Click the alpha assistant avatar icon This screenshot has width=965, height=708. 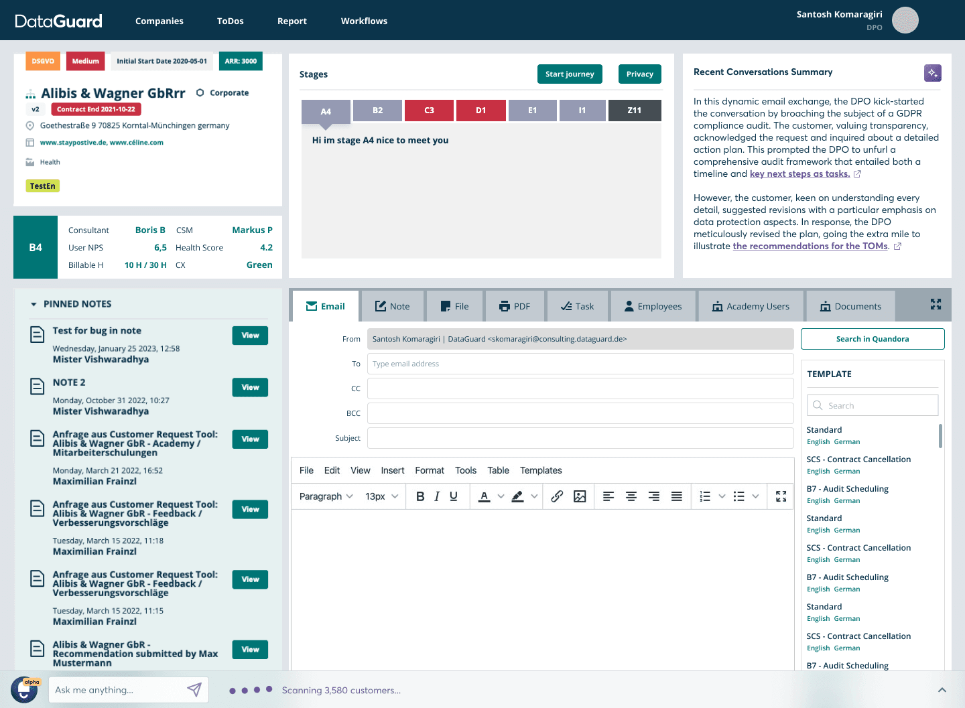click(x=25, y=690)
